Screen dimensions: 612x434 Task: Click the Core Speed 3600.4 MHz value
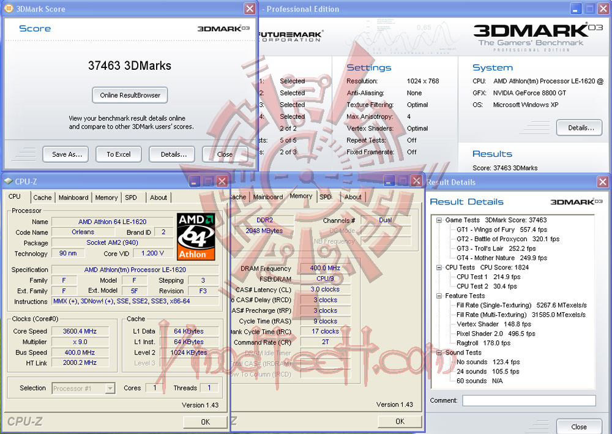point(80,331)
